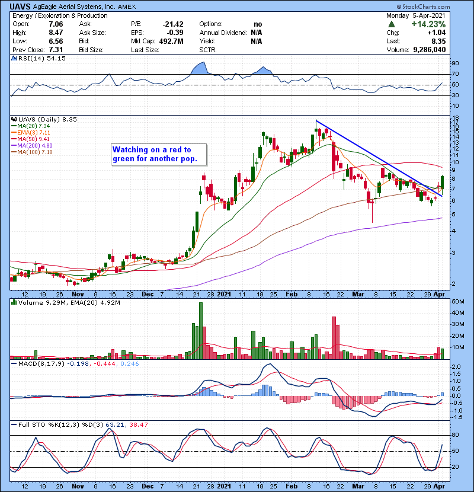Click the Energy / Exploration & Production sector text
This screenshot has height=492, width=474.
tap(60, 15)
